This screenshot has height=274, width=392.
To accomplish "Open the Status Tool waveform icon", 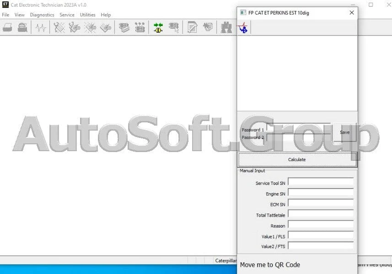I will [41, 28].
